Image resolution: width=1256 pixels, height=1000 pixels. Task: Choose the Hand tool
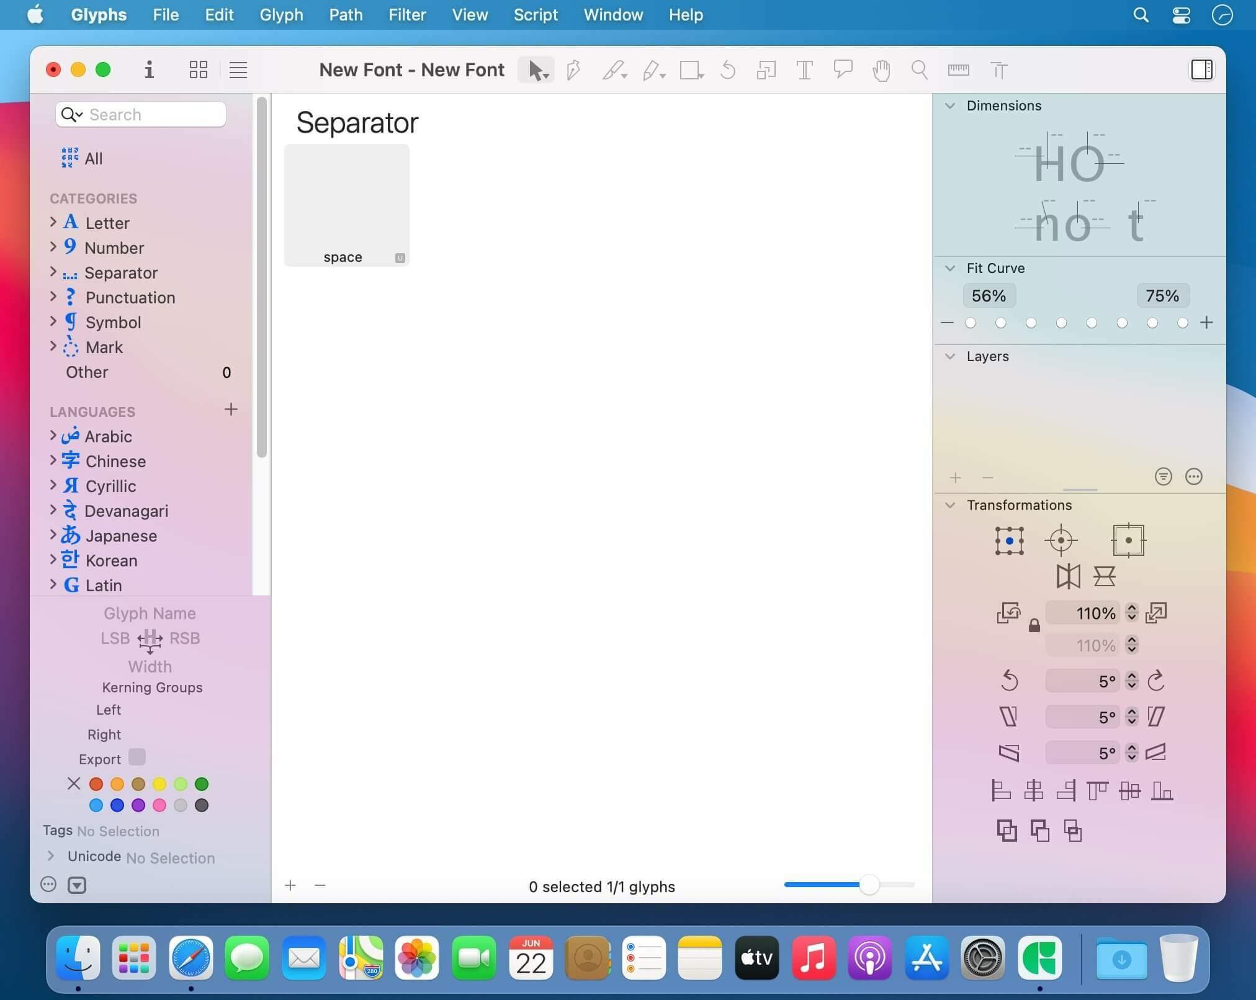[881, 70]
